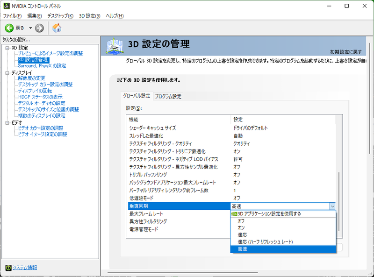Select スレッドした最適化 row

(x=231, y=136)
